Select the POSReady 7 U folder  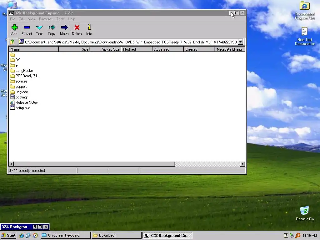(x=24, y=76)
